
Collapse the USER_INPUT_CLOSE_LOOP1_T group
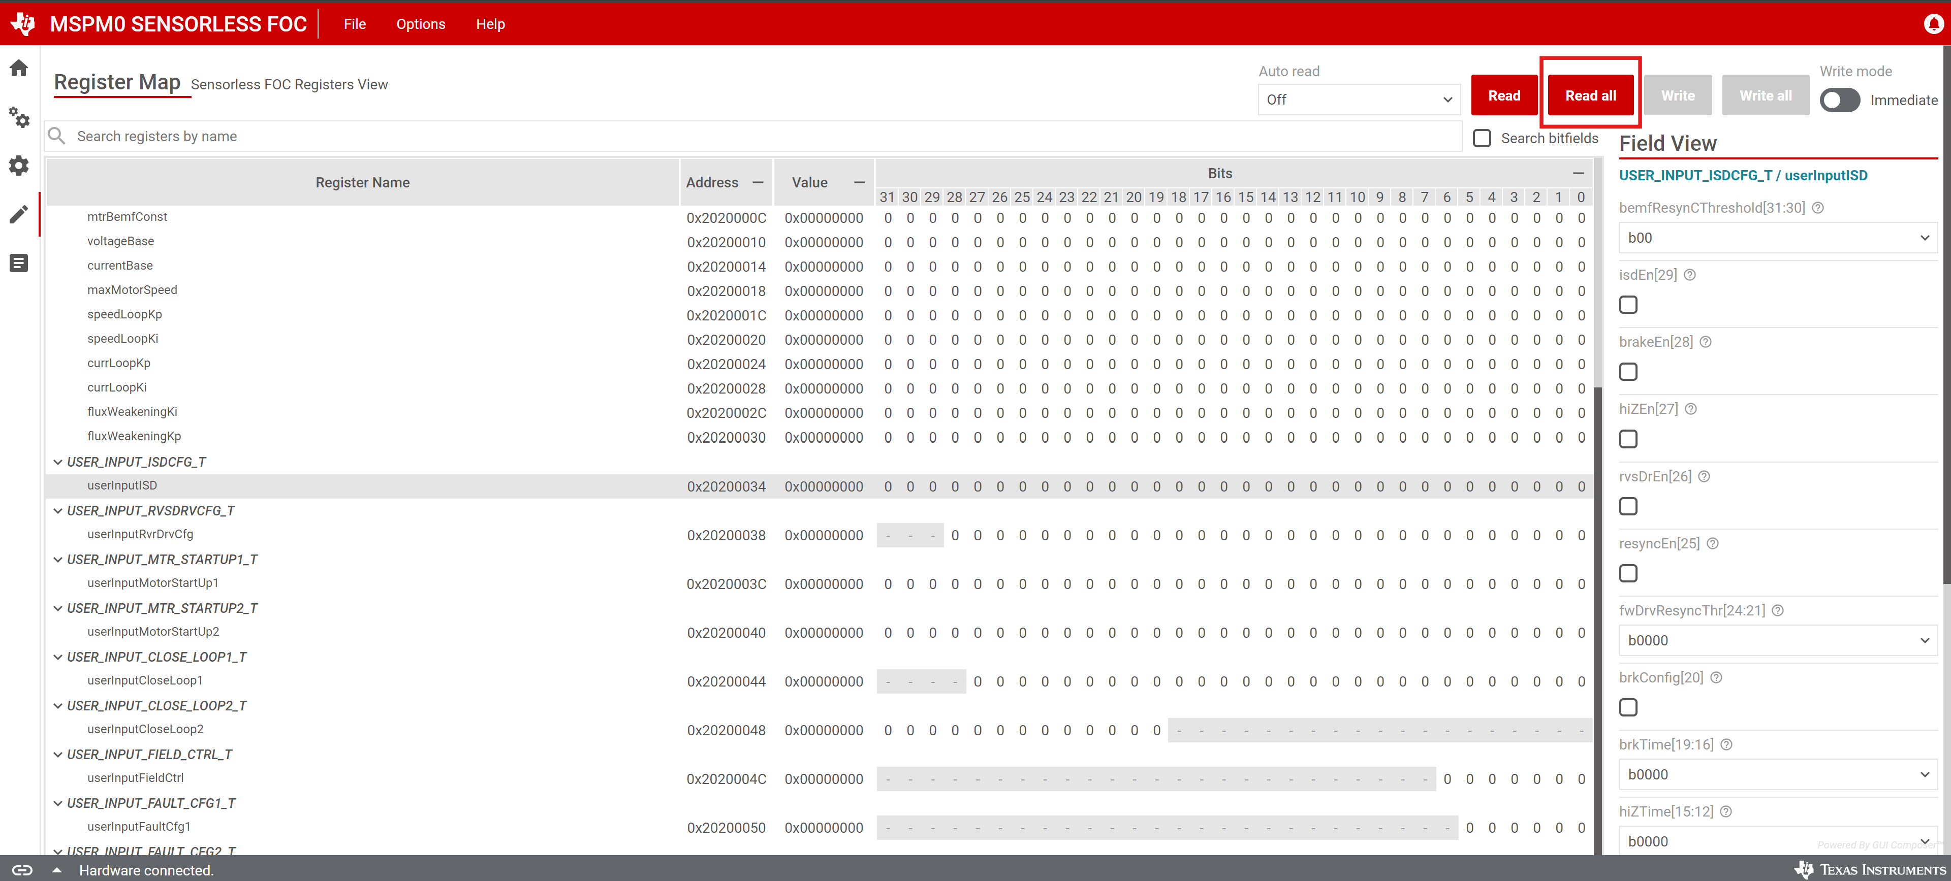point(57,657)
